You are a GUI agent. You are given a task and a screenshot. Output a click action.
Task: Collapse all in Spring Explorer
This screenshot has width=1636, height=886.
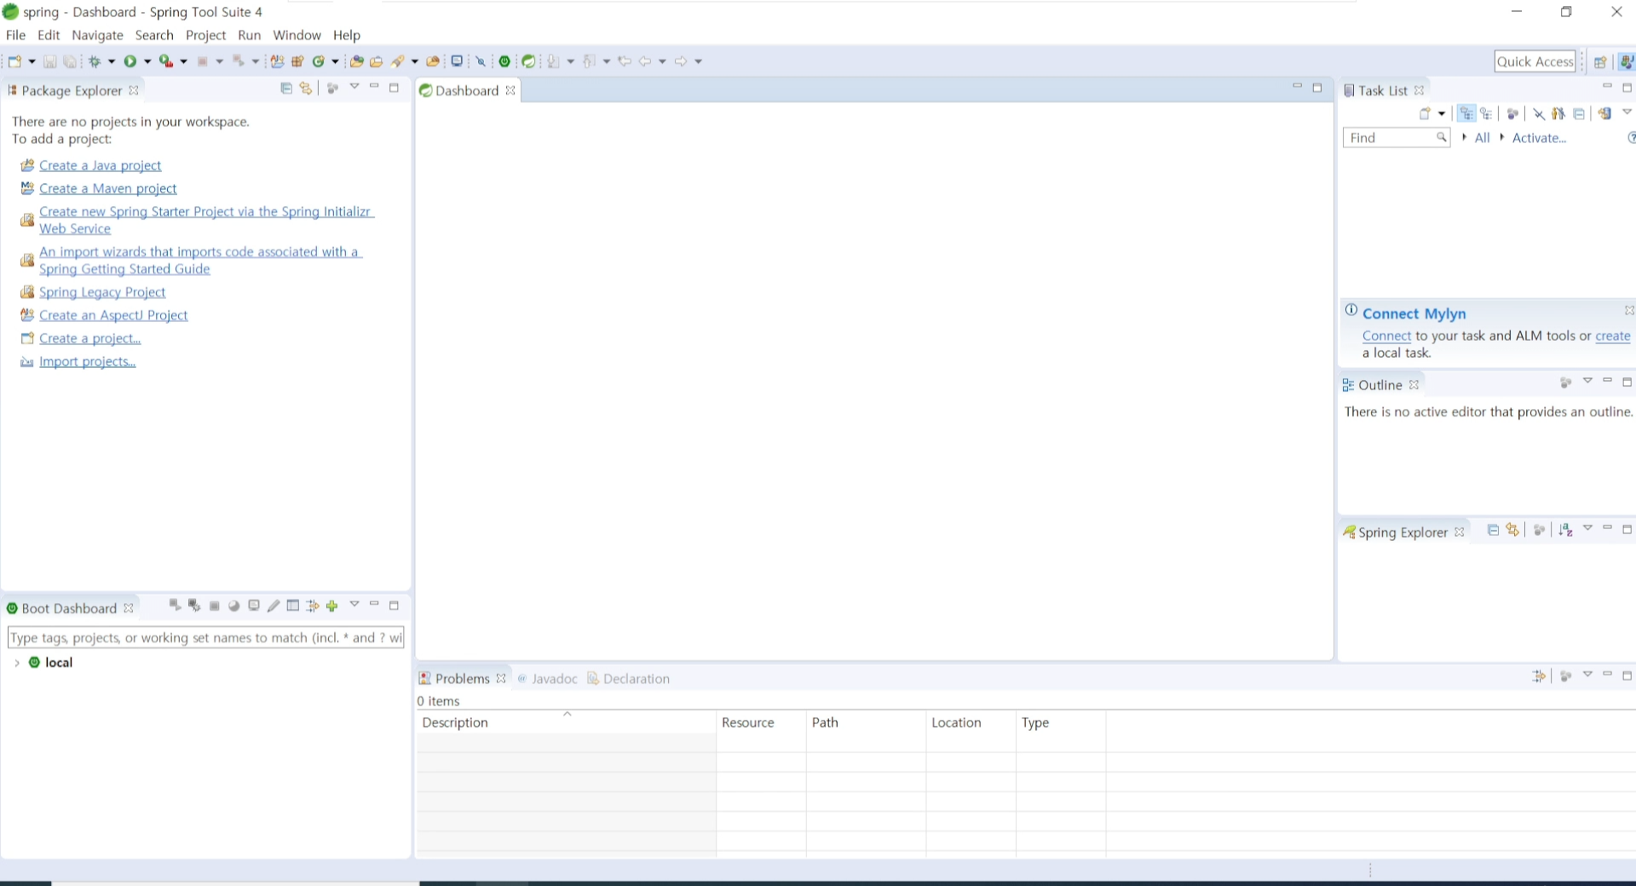pos(1493,530)
